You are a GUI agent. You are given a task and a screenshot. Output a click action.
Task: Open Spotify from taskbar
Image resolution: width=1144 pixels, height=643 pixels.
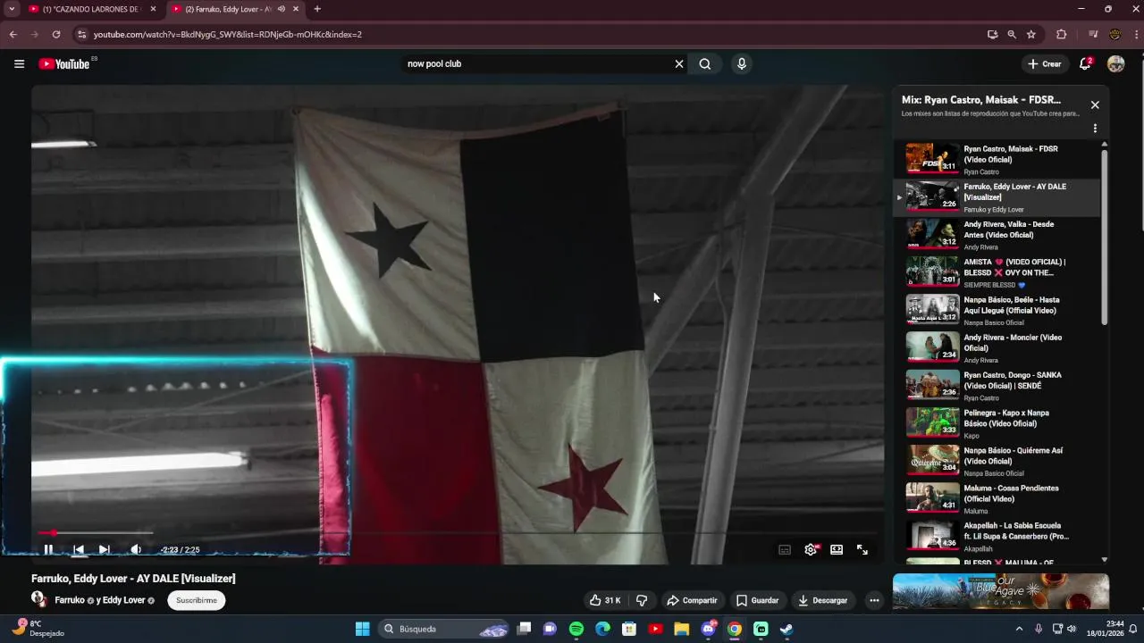[x=576, y=629]
